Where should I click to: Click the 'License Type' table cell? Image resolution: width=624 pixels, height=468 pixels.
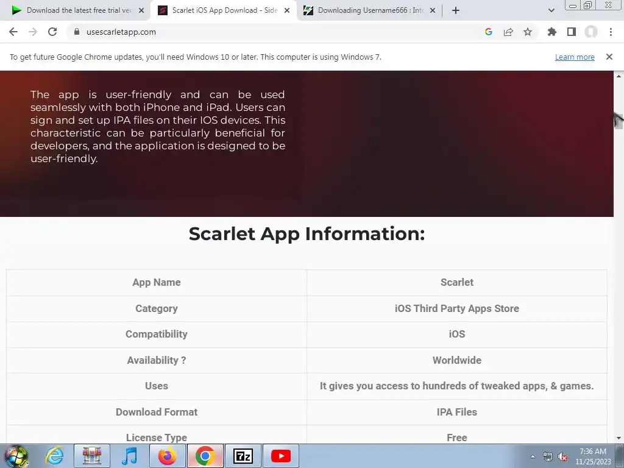pos(157,436)
